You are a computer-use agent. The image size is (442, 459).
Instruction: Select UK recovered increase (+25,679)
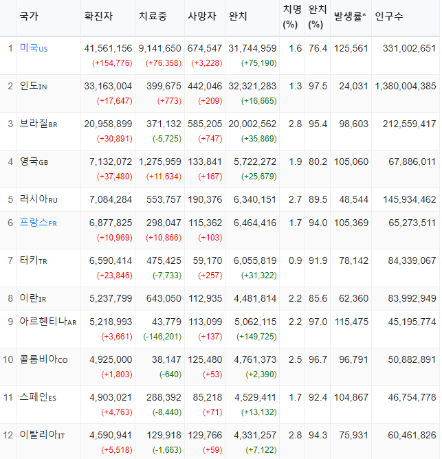[259, 177]
